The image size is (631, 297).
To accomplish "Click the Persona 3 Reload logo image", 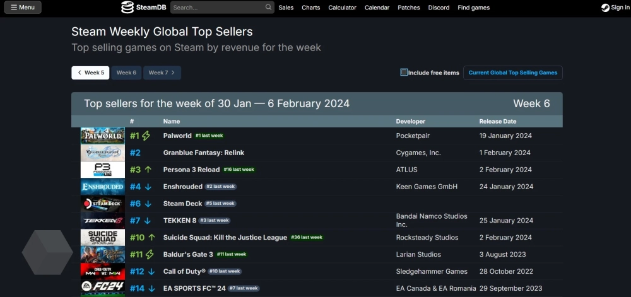I will pos(103,170).
